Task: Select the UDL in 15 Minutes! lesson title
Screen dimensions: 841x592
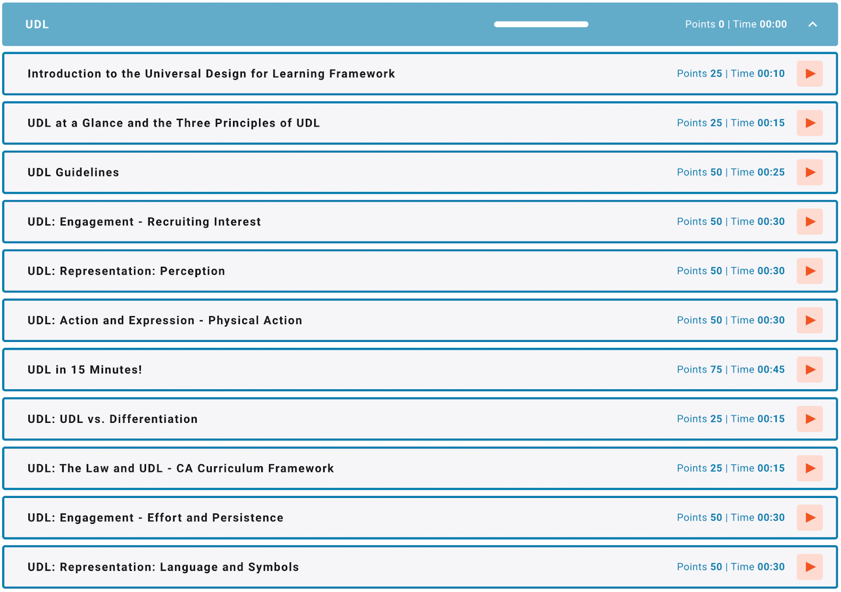Action: tap(85, 369)
